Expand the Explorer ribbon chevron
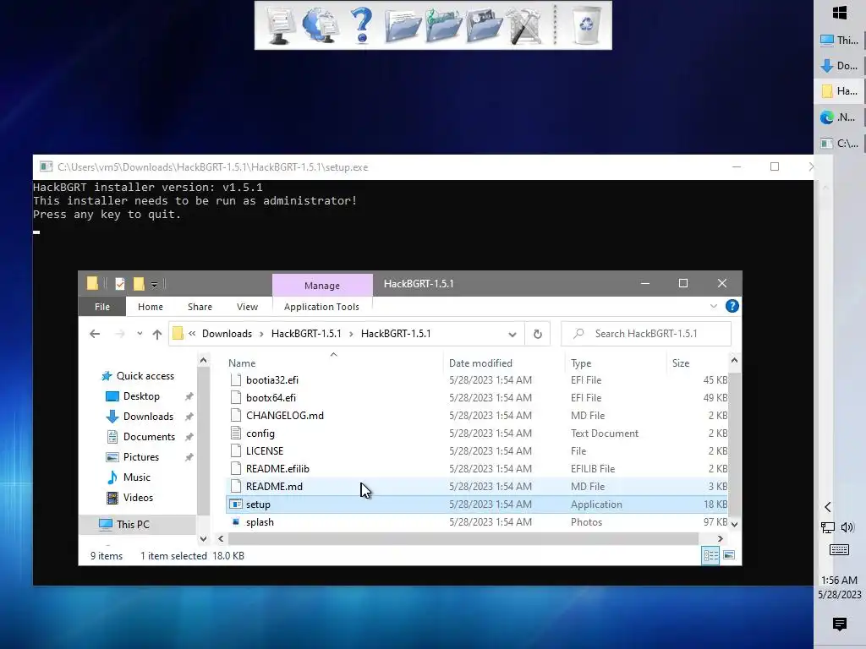The image size is (866, 649). pos(714,306)
